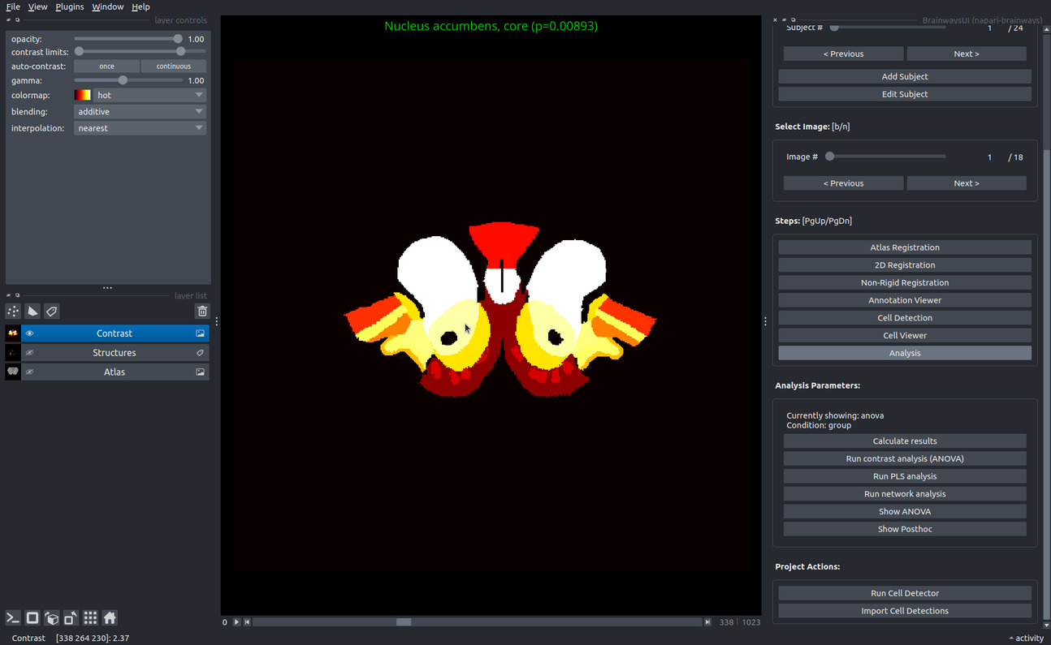The image size is (1051, 645).
Task: Show the Atlas layer using eye icon
Action: [30, 372]
